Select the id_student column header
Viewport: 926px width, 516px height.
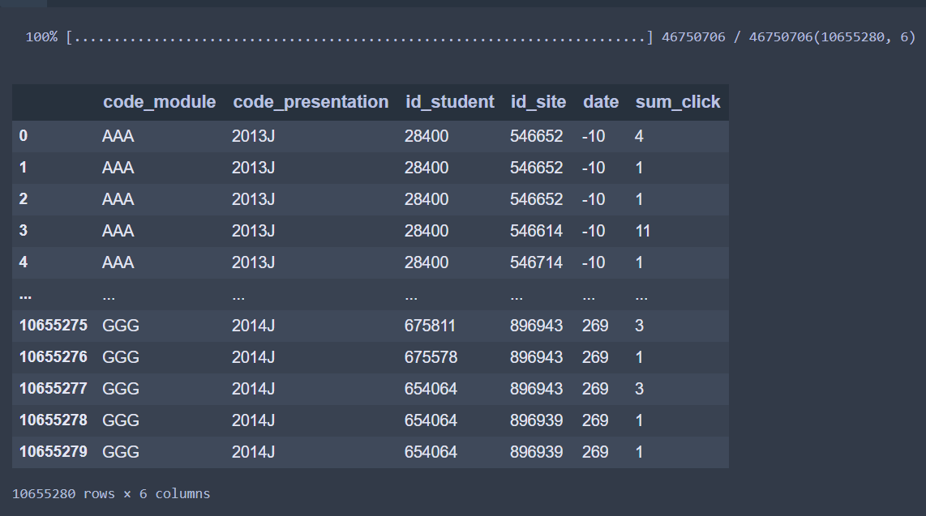click(449, 102)
